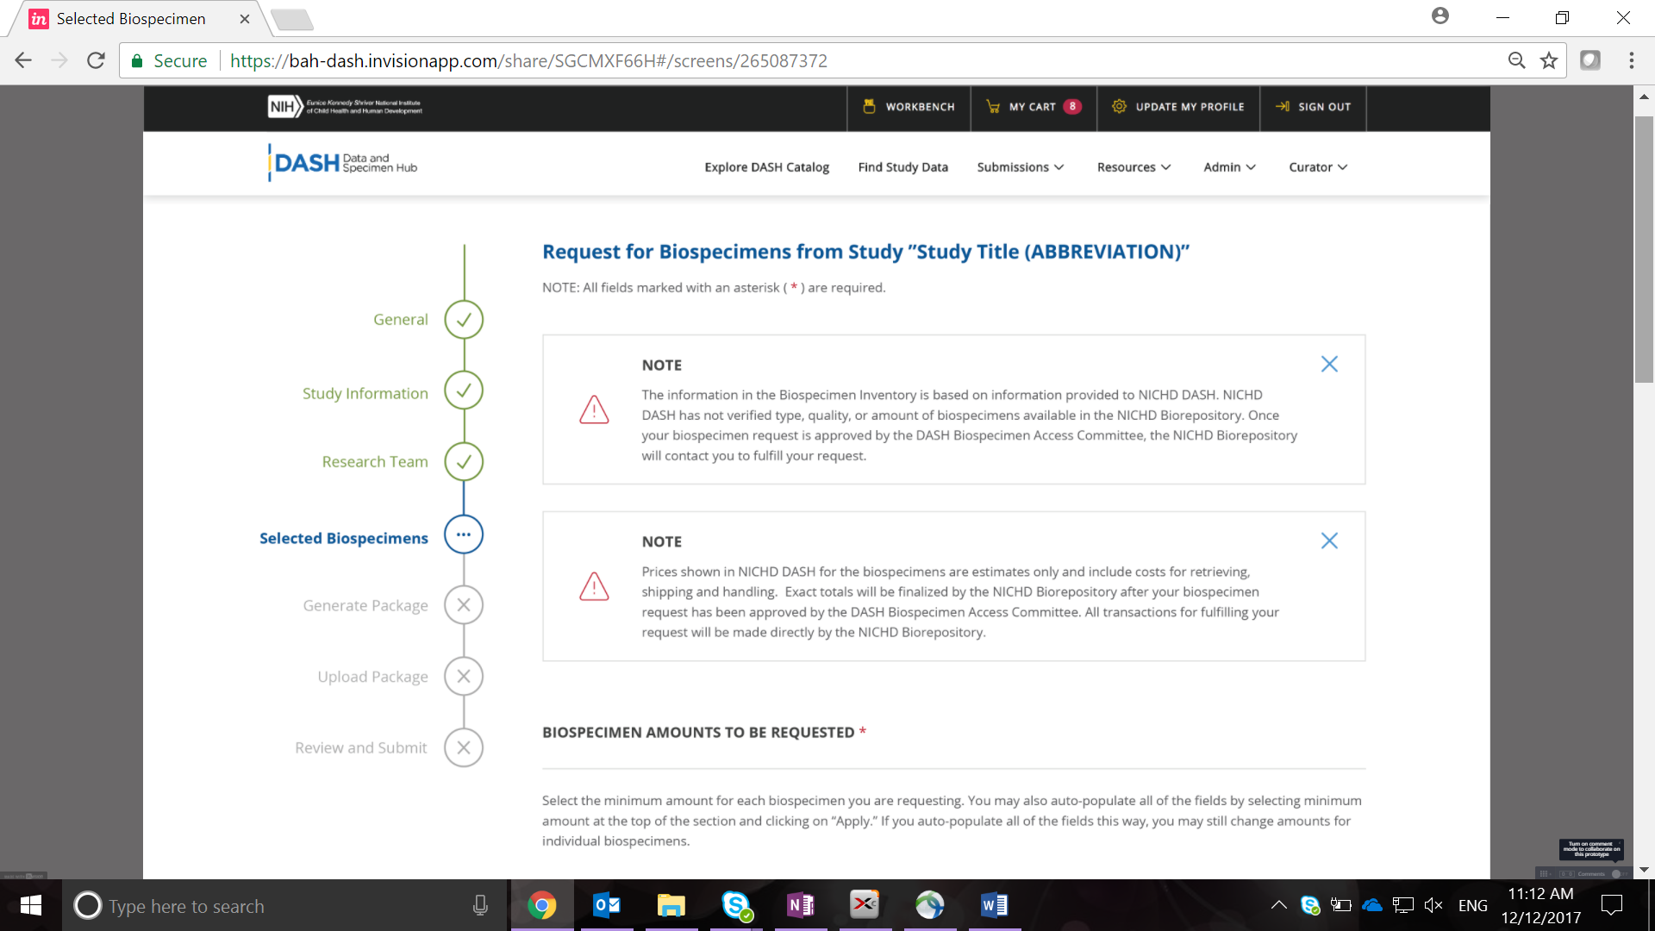Expand the Resources dropdown menu

pos(1134,167)
